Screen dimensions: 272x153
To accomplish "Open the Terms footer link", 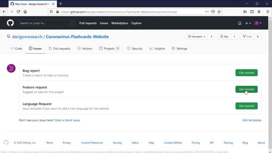I will click(49, 143).
